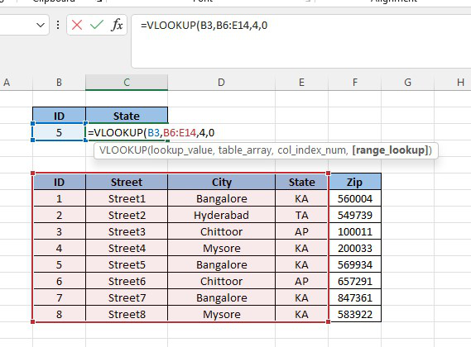Select the zip cell 200033
Screen dimensions: 471x347
(355, 248)
